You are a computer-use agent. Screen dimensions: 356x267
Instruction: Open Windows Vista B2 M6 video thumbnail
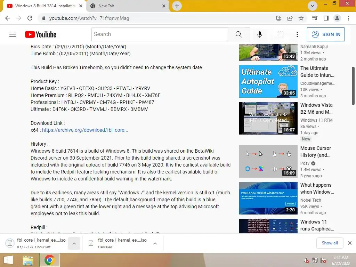[x=268, y=118]
